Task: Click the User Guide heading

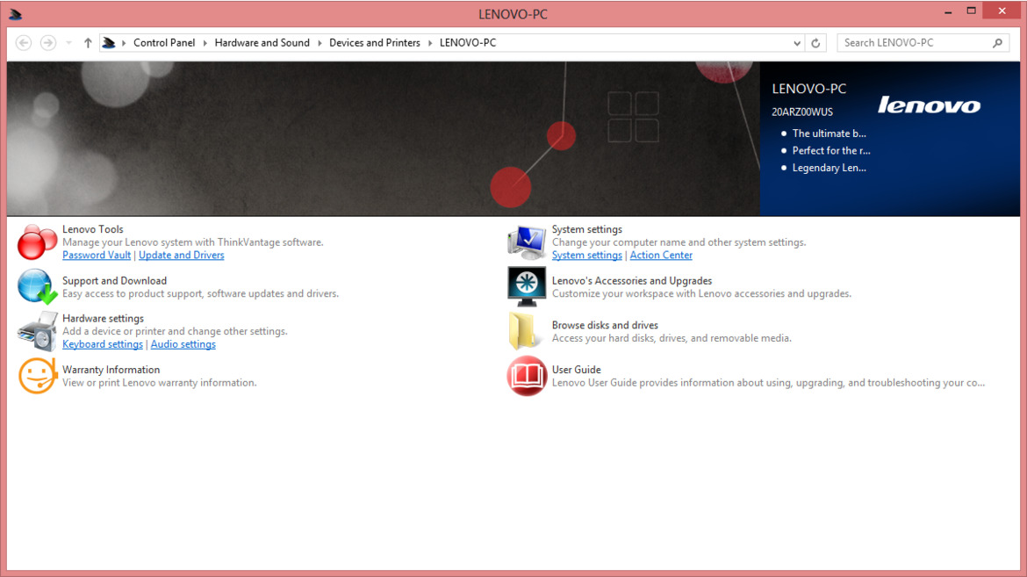Action: (577, 370)
